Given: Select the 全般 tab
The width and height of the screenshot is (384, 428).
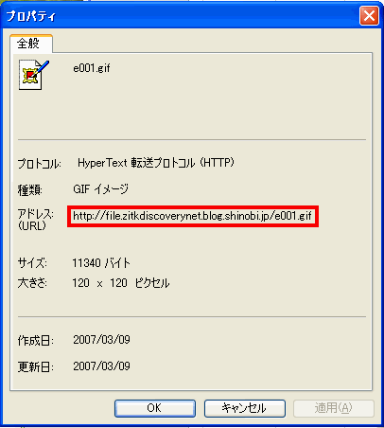Looking at the screenshot, I should pyautogui.click(x=31, y=44).
